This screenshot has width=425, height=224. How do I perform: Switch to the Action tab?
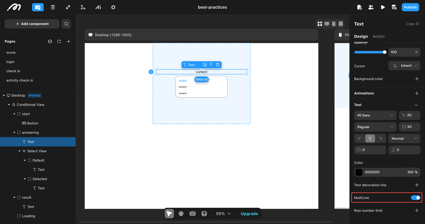(379, 36)
